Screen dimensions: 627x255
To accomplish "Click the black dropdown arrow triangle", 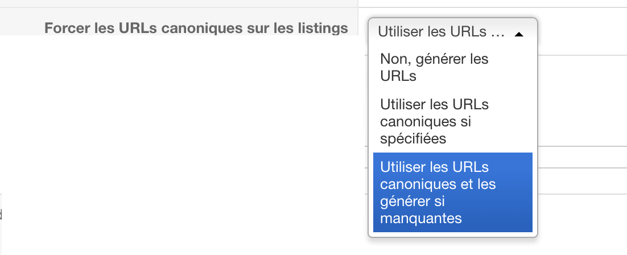I will (x=518, y=34).
